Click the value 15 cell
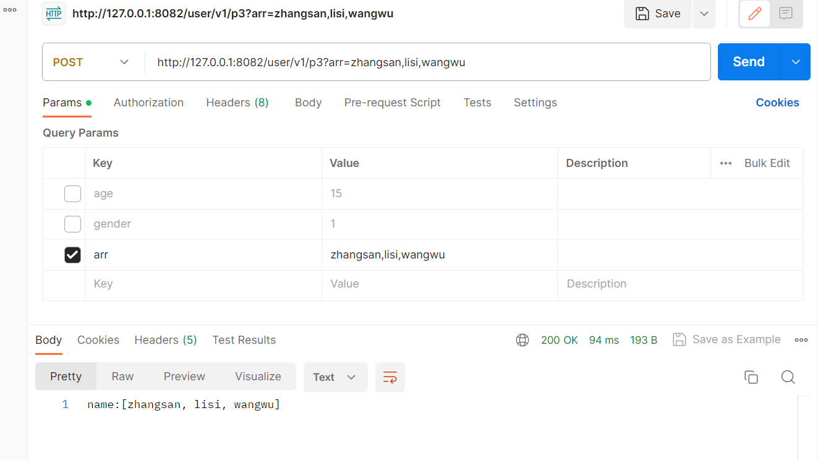Image resolution: width=818 pixels, height=460 pixels. [440, 194]
